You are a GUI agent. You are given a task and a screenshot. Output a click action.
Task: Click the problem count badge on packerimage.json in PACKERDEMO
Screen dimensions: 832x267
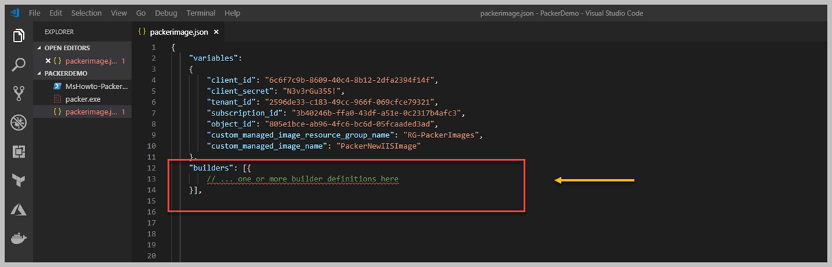click(x=123, y=111)
